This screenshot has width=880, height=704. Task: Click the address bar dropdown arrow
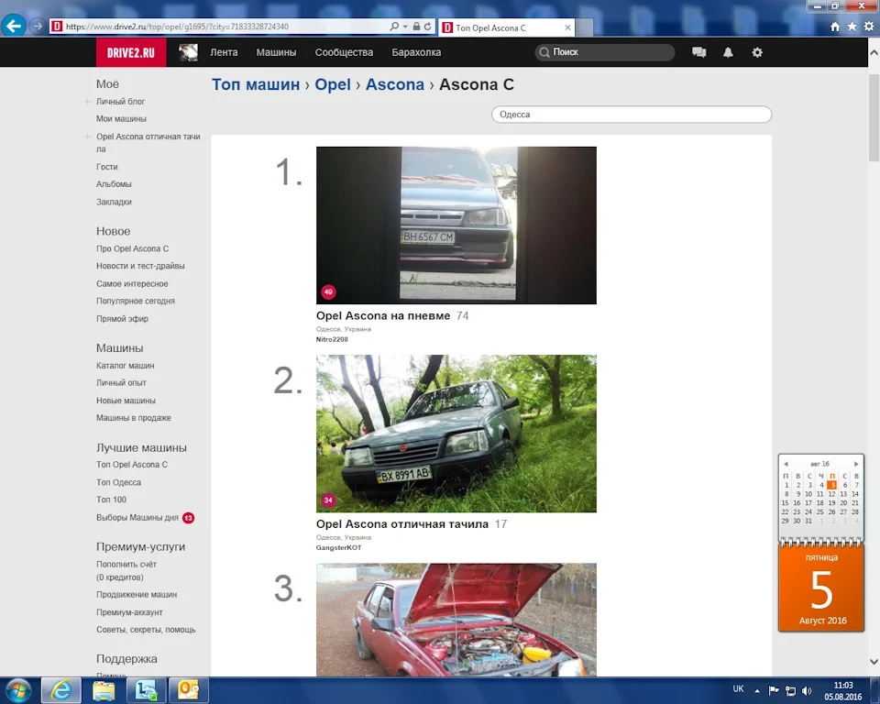(x=405, y=27)
